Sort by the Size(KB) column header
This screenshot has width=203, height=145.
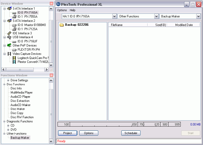pos(157,25)
